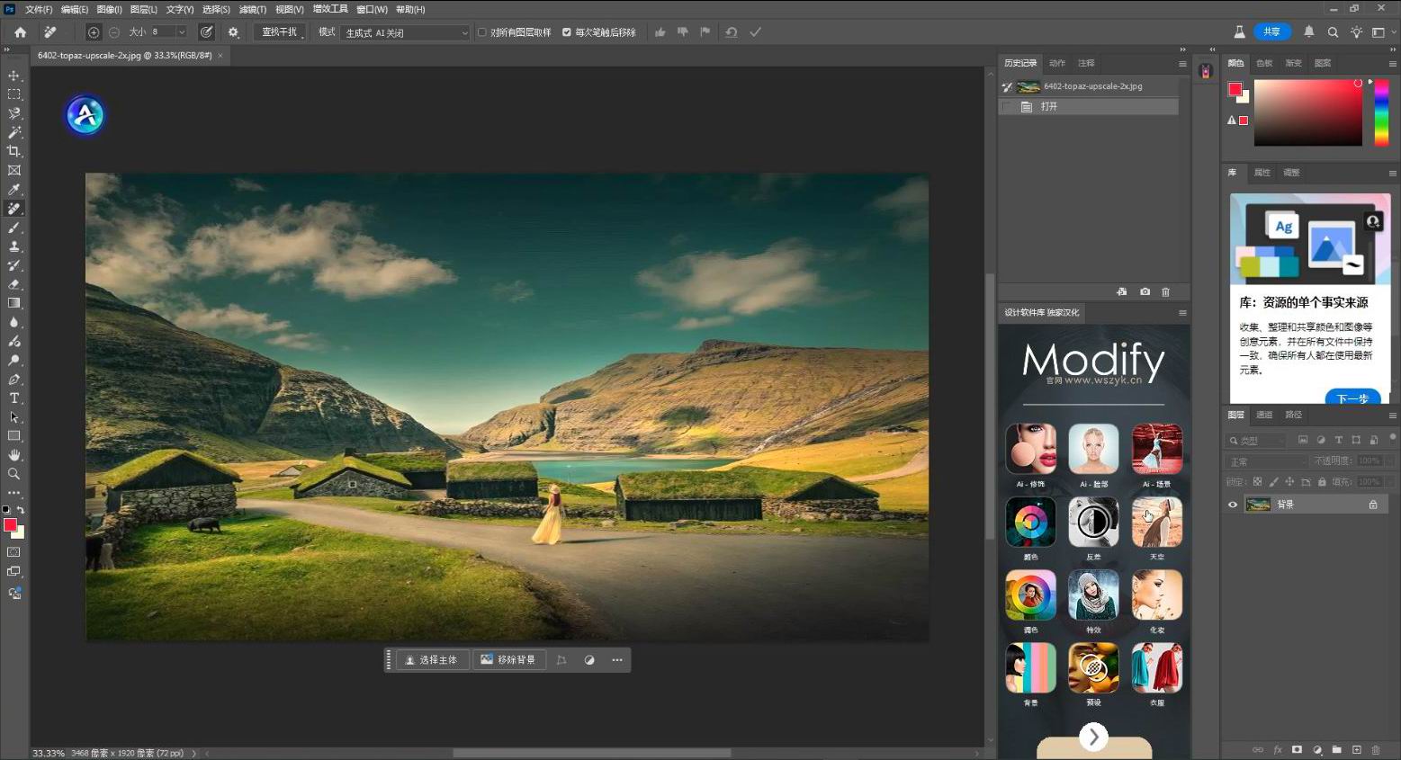This screenshot has width=1401, height=760.
Task: Click the 共享 share button
Action: tap(1271, 32)
